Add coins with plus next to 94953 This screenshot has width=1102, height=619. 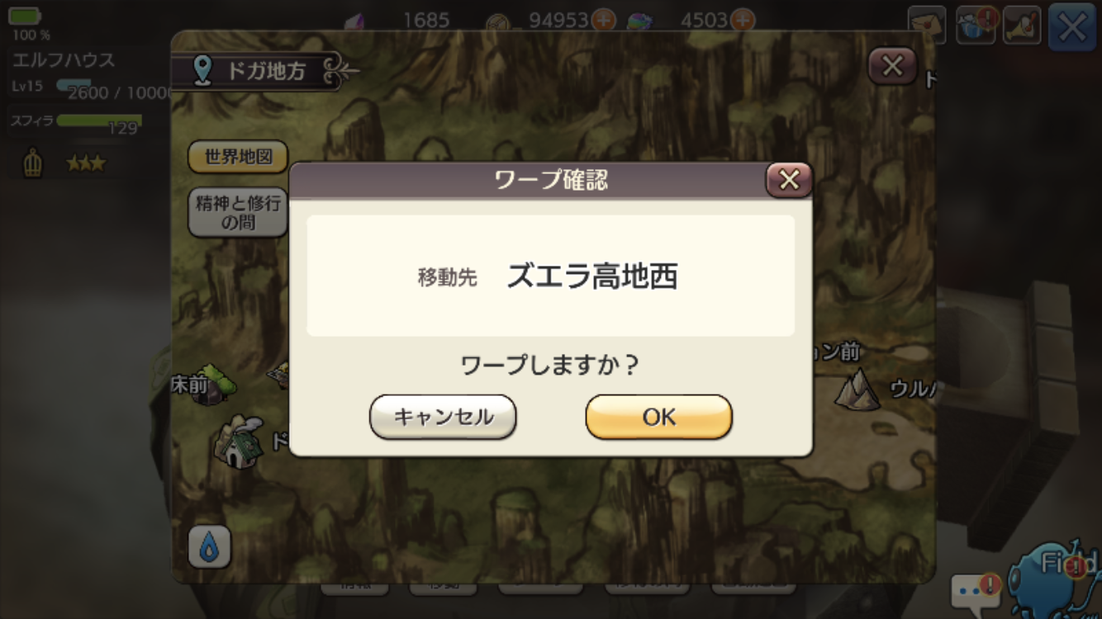point(604,20)
